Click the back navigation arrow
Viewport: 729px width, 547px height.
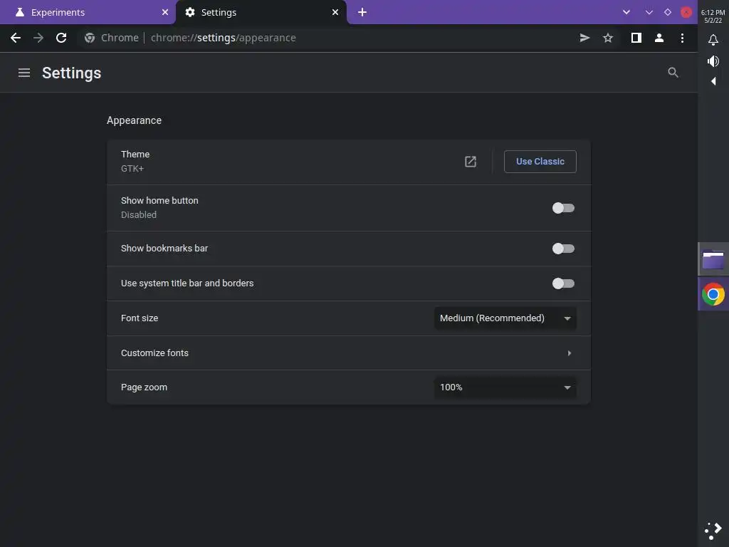tap(16, 38)
